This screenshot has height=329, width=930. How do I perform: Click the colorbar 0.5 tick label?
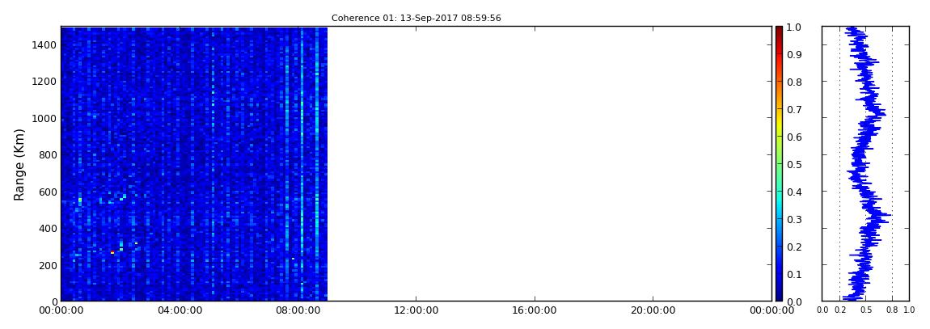pyautogui.click(x=793, y=164)
